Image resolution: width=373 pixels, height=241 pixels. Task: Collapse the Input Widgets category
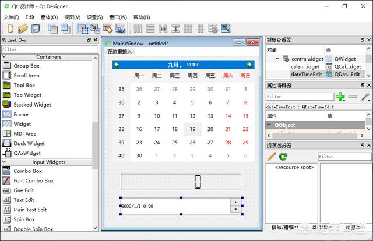[x=4, y=162]
